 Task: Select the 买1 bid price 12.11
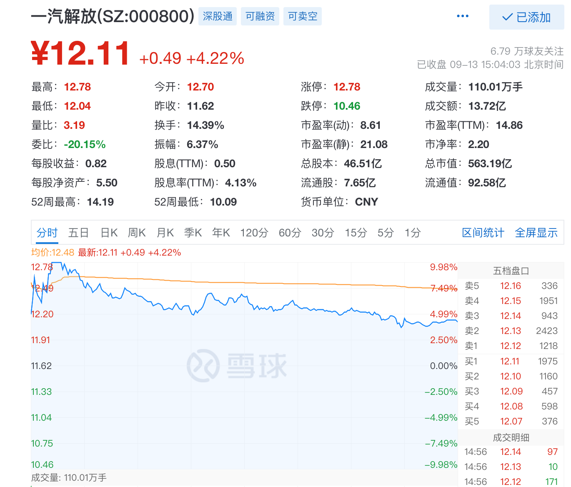(x=510, y=361)
